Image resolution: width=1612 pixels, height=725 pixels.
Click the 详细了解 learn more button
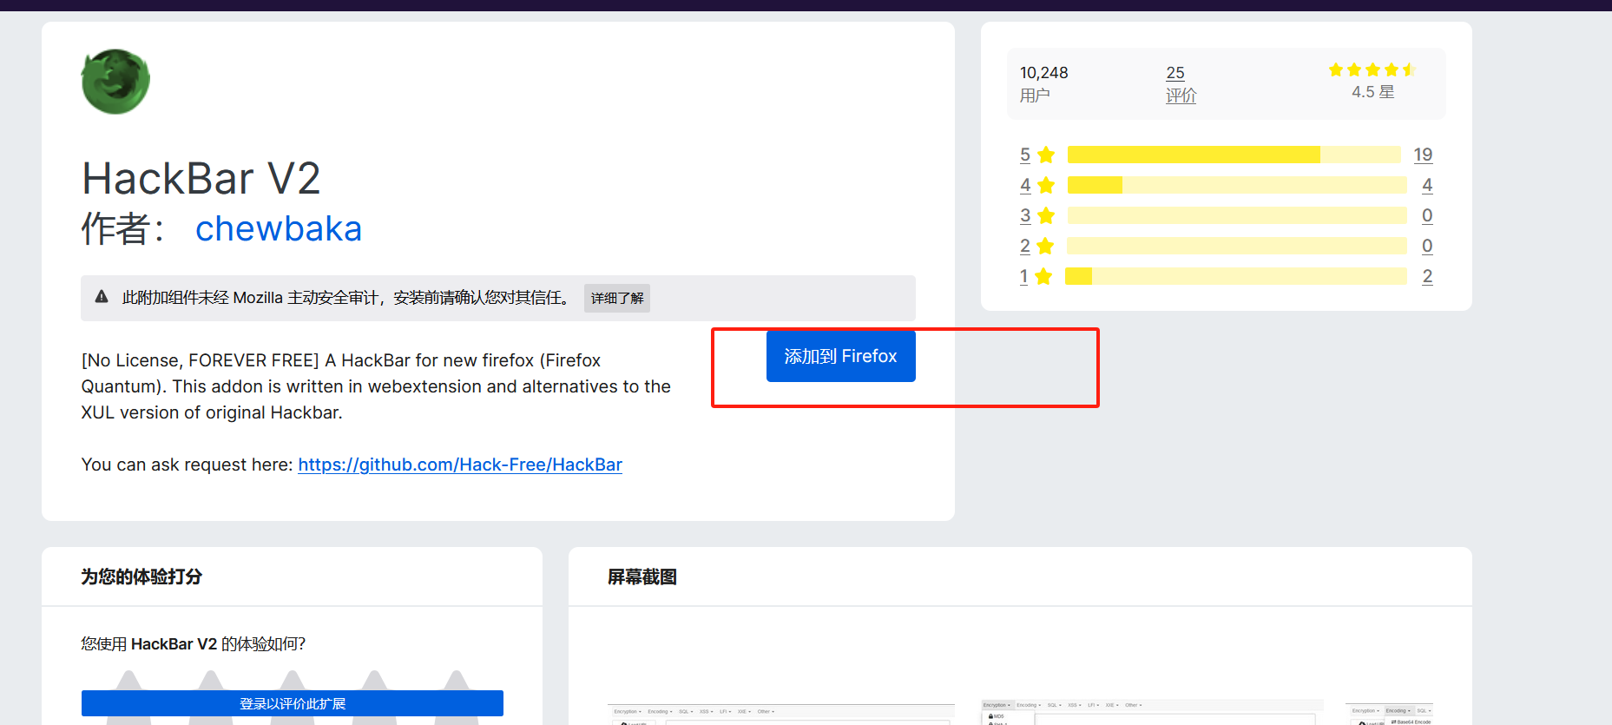pos(617,298)
